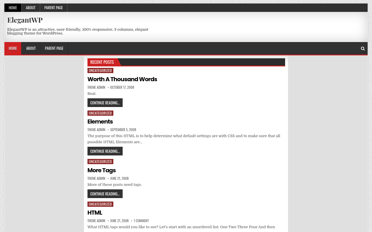Image resolution: width=372 pixels, height=232 pixels.
Task: Click Theme Admin author of More Tags post
Action: pyautogui.click(x=96, y=178)
